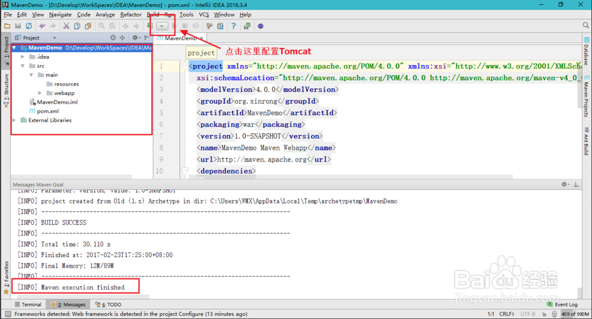
Task: Hide the Project panel with hide icon
Action: (x=147, y=38)
